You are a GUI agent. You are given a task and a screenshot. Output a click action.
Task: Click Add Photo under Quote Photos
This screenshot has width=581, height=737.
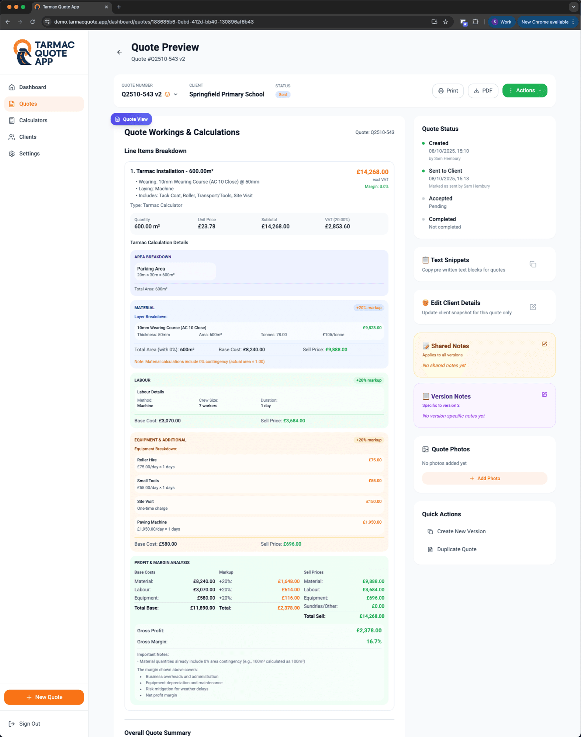(x=484, y=478)
